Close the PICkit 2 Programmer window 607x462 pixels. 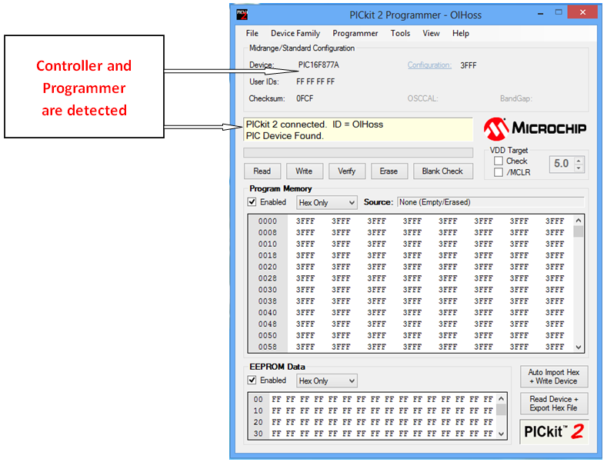click(x=582, y=12)
